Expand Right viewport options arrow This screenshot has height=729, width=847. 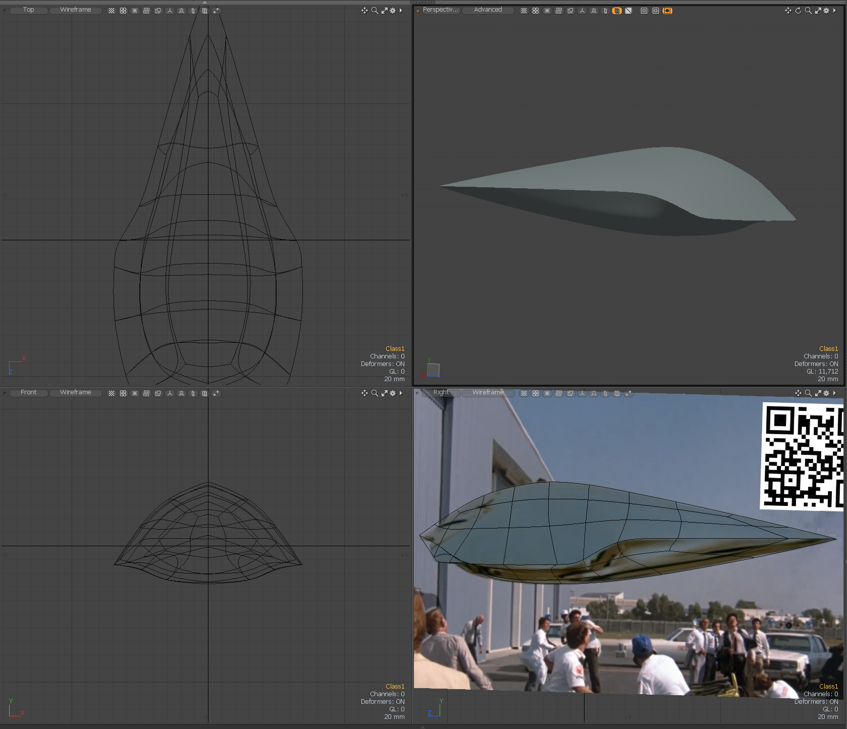coord(834,393)
